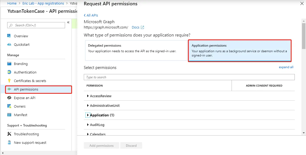Click the Manifest icon
Screen dimensions: 306x155
coord(9,115)
